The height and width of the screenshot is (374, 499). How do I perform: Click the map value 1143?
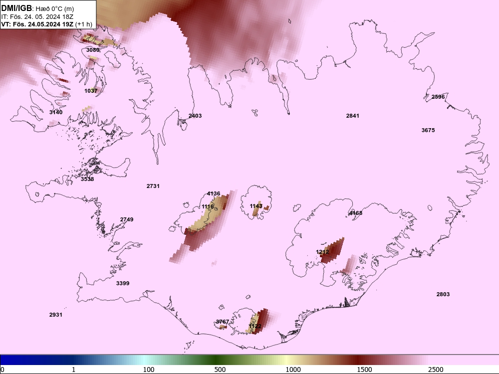pos(256,206)
